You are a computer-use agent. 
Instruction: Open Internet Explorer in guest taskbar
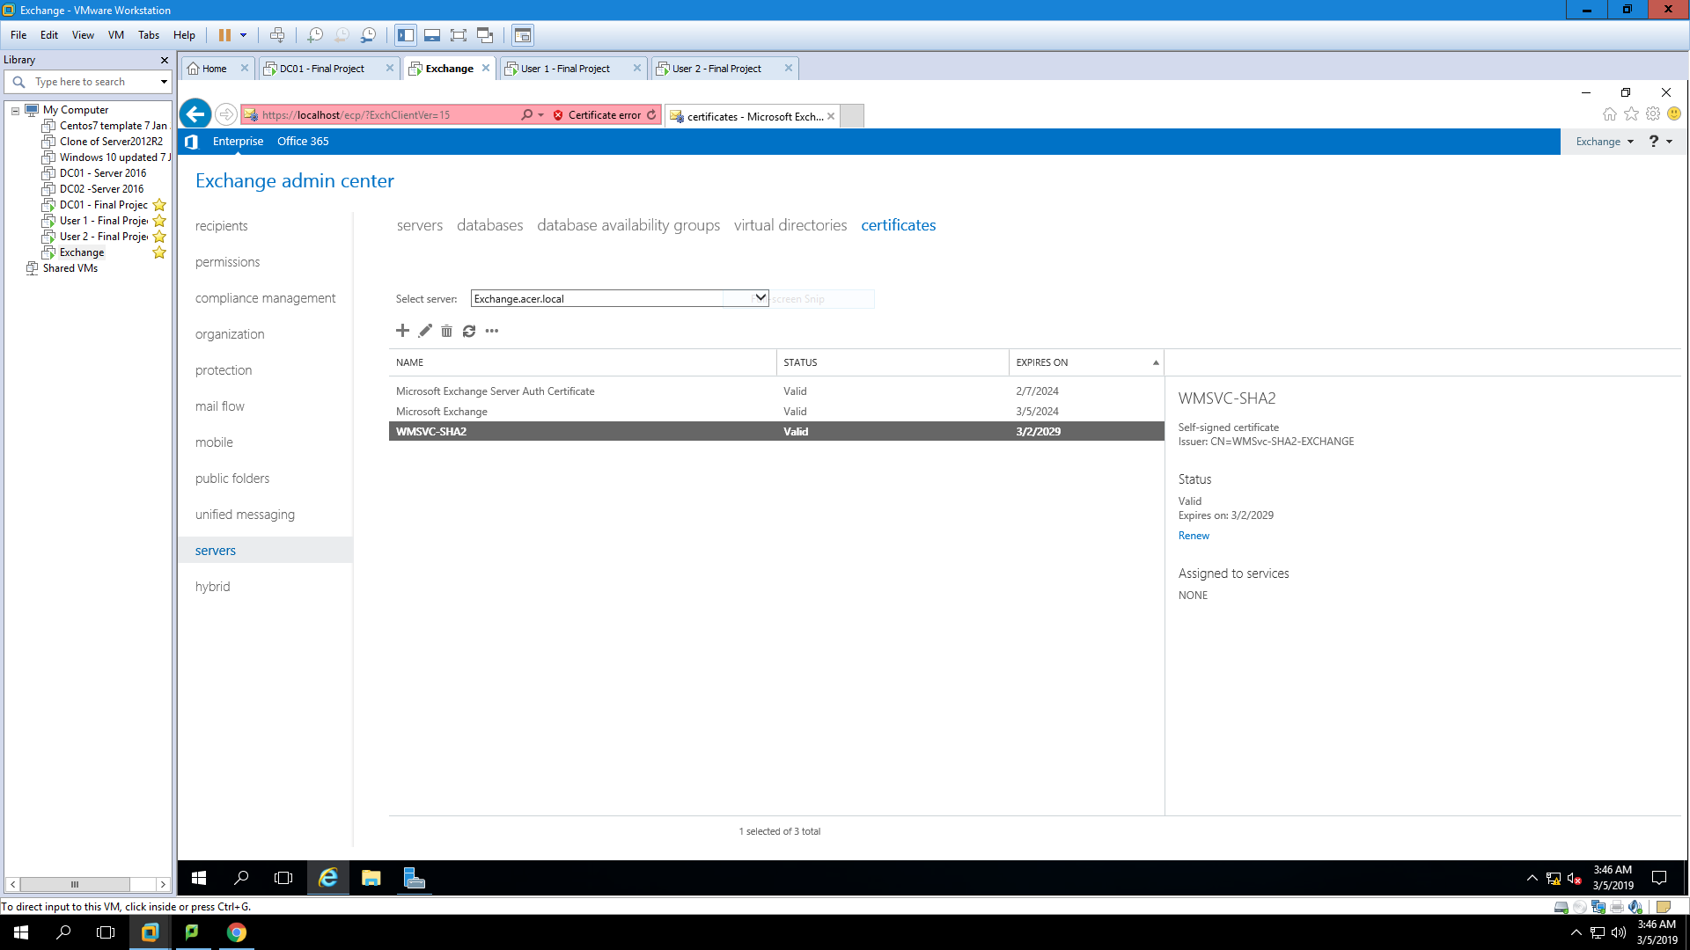[328, 878]
